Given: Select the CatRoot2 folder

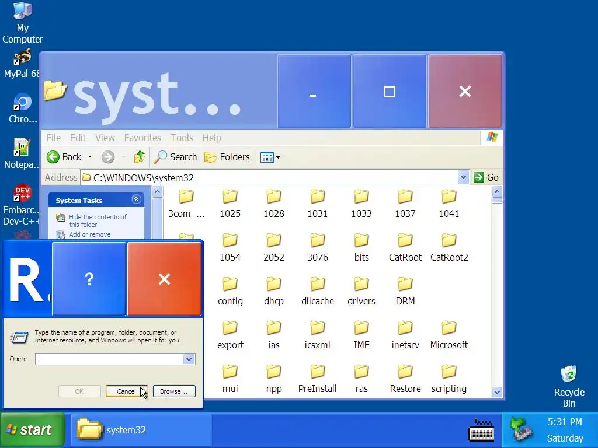Looking at the screenshot, I should (x=449, y=248).
